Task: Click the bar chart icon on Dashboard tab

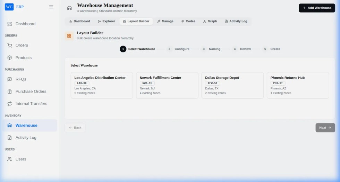Action: tap(70, 21)
